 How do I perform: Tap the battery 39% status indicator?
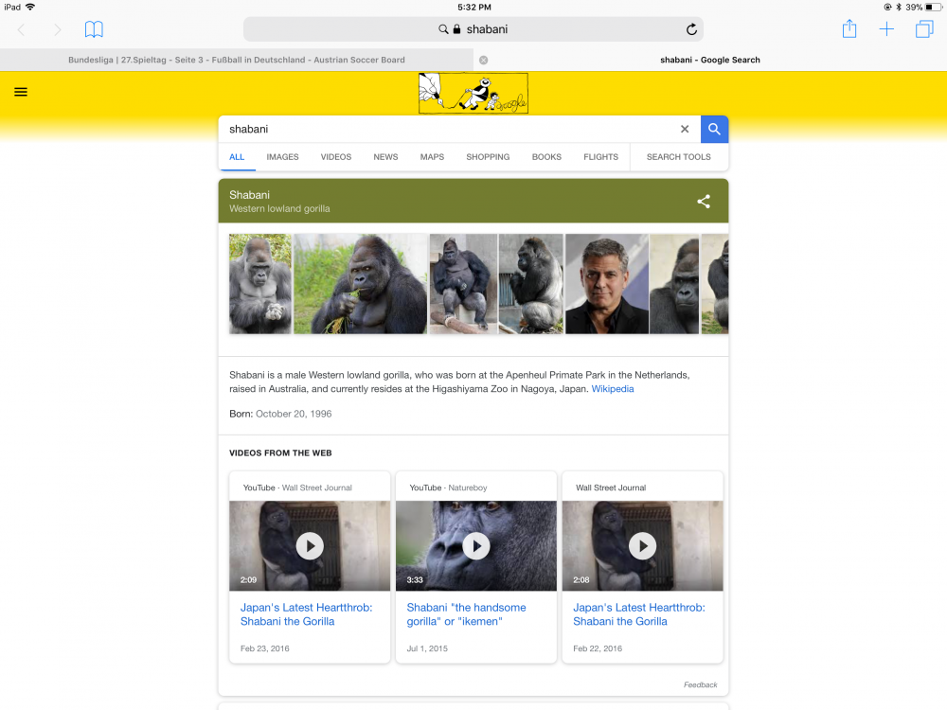pyautogui.click(x=924, y=8)
